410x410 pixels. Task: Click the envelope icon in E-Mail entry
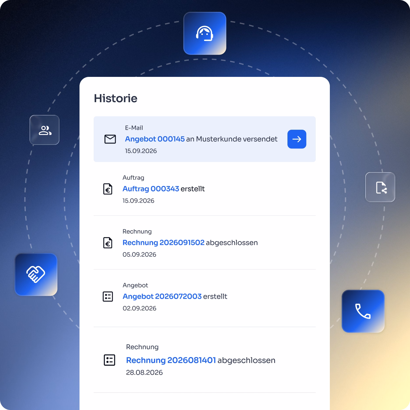click(x=110, y=139)
